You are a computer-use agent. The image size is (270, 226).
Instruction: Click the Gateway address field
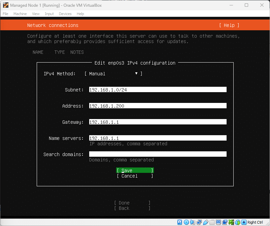[158, 122]
